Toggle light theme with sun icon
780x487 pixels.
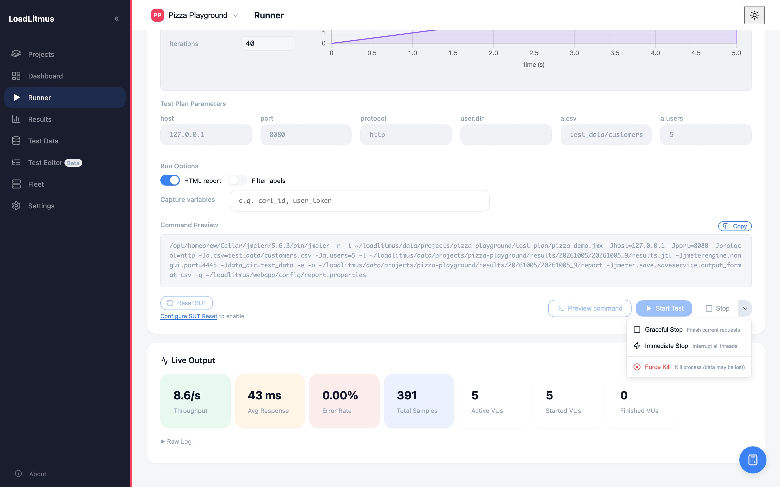[x=754, y=15]
